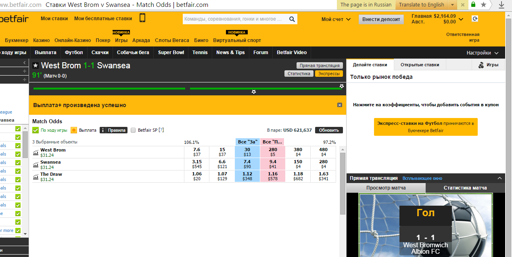Open News & Tips menu item
Viewport: 512px width, 257px height.
(x=230, y=53)
